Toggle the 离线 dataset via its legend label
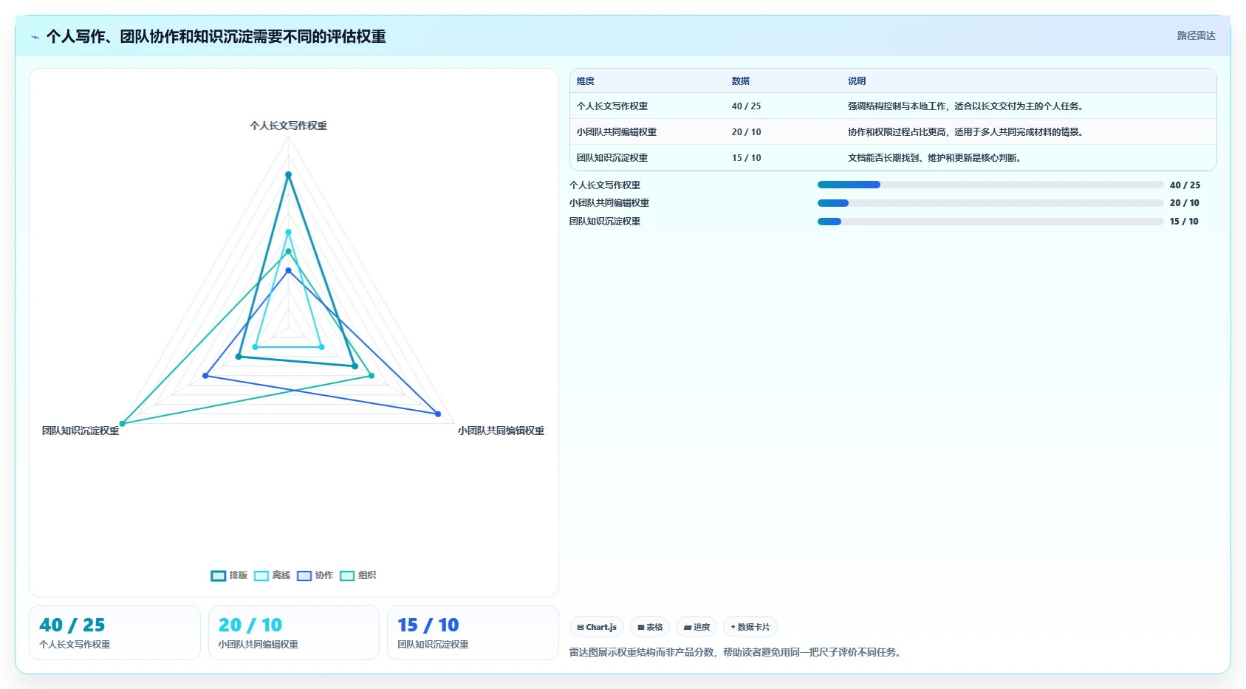Screen dimensions: 1246x689 [x=281, y=575]
